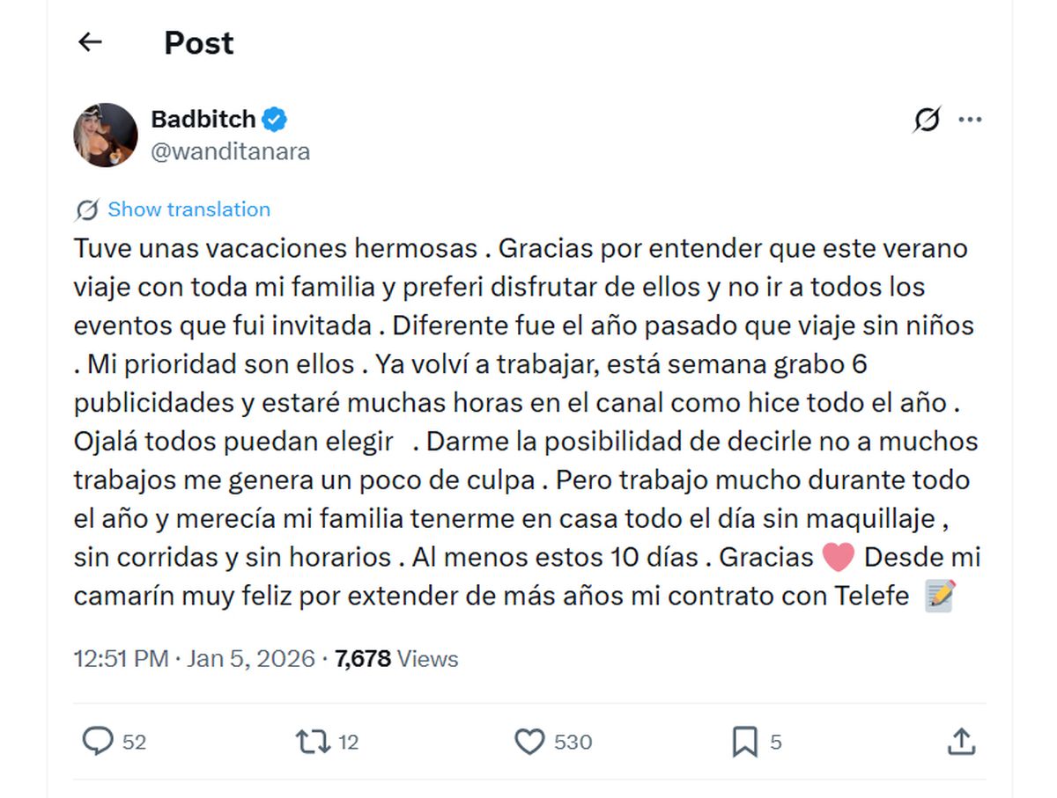Click the memo emoji after Telefe
This screenshot has width=1057, height=798.
point(940,597)
